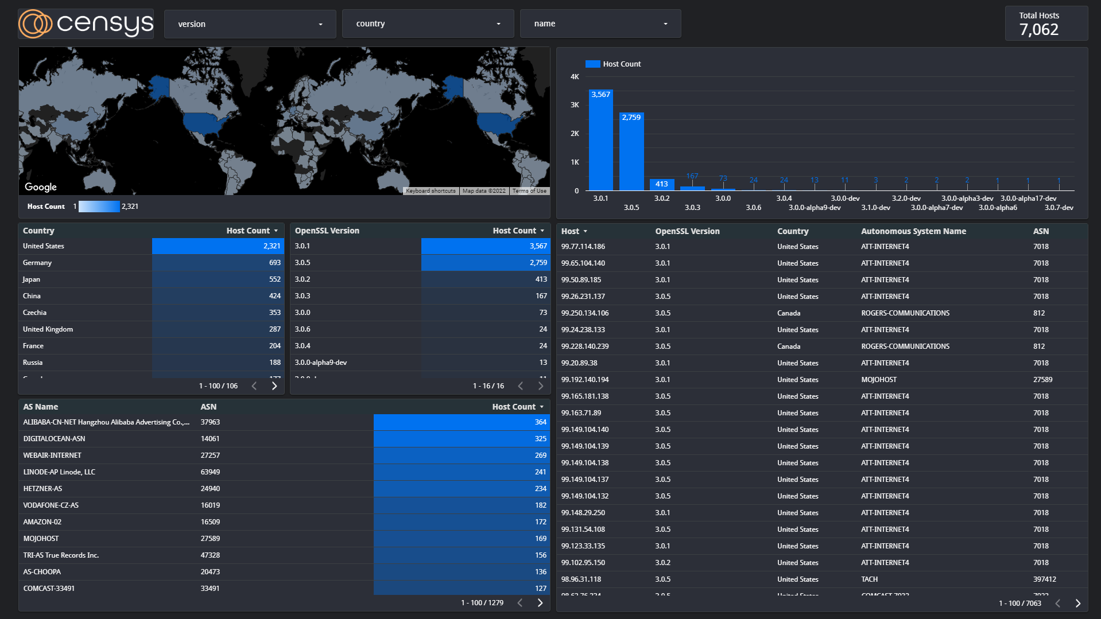Open the version filter dropdown
The image size is (1101, 619).
[x=250, y=24]
